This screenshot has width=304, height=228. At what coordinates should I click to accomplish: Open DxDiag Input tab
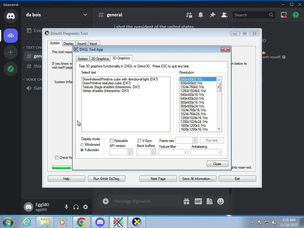93,44
